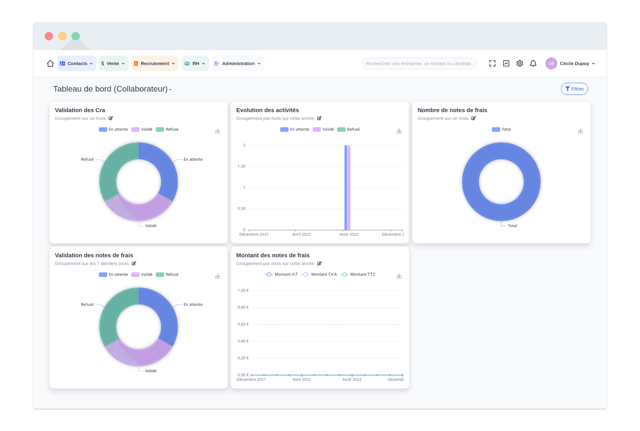640x431 pixels.
Task: Expand the Administration menu
Action: (238, 64)
